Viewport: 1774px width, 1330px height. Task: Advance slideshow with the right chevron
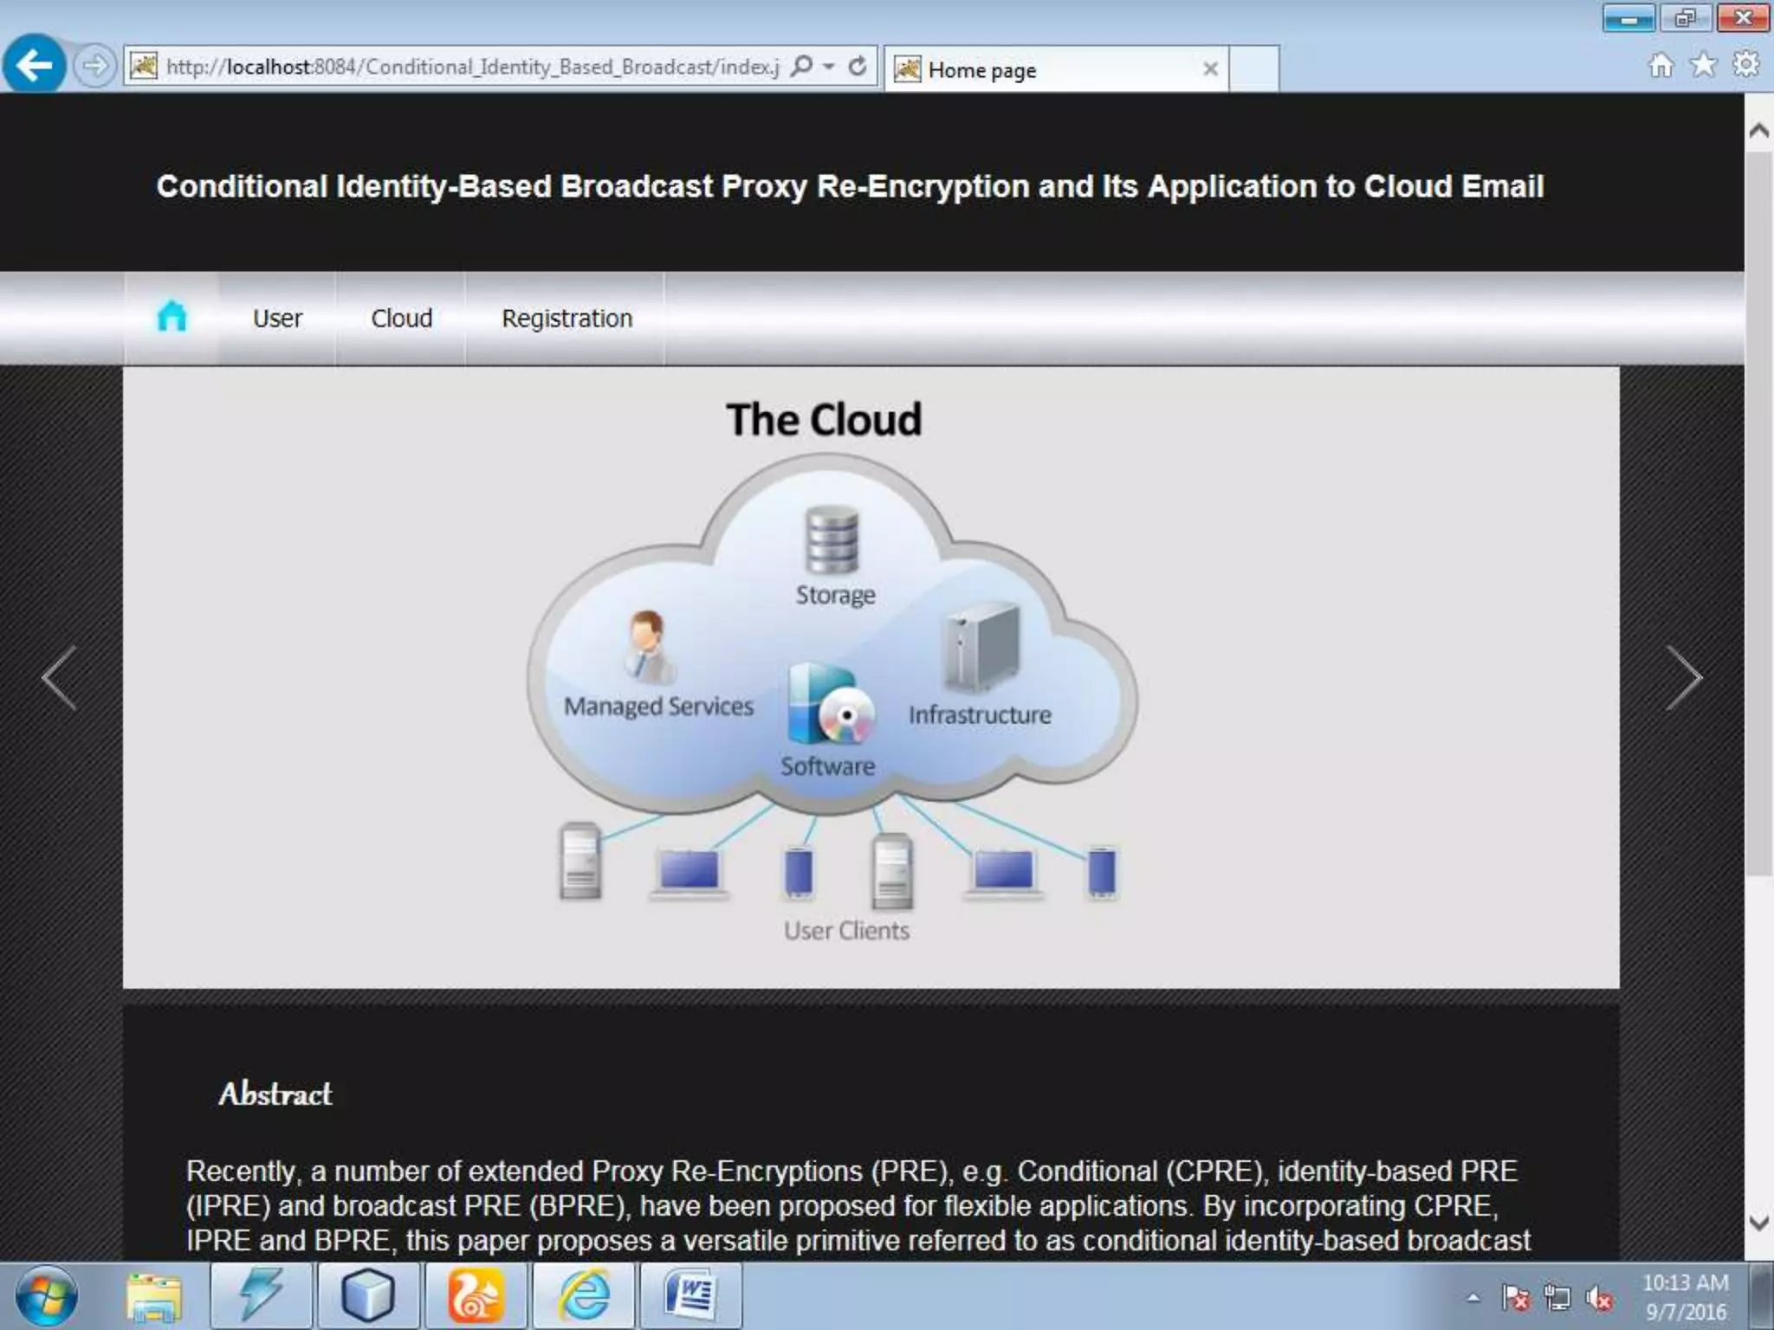coord(1684,678)
